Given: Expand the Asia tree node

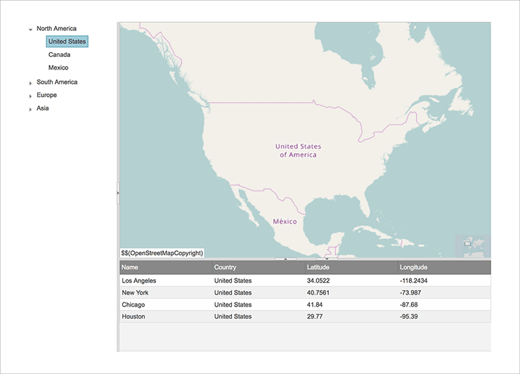Looking at the screenshot, I should (x=30, y=109).
